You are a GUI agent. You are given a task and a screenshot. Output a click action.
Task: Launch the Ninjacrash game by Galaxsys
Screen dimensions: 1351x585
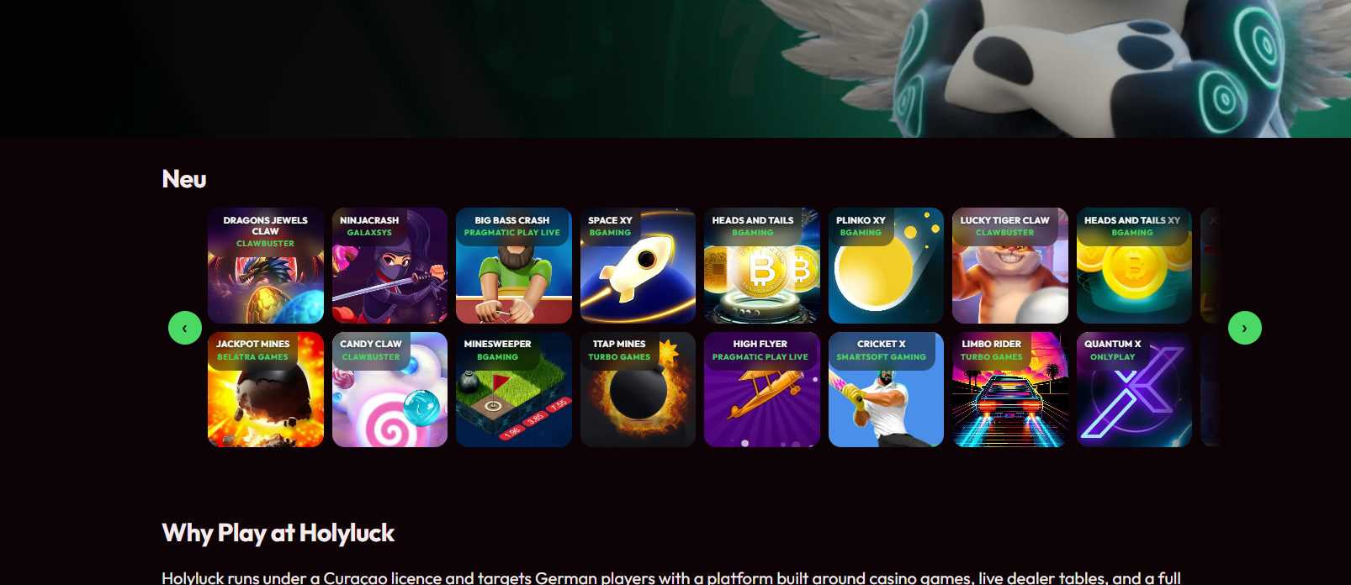[x=389, y=266]
